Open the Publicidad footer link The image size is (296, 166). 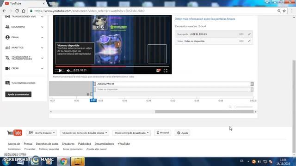pos(85,144)
